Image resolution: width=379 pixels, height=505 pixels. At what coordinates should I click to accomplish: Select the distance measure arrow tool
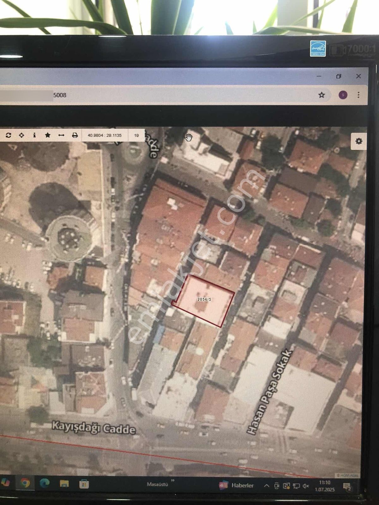[x=61, y=135]
